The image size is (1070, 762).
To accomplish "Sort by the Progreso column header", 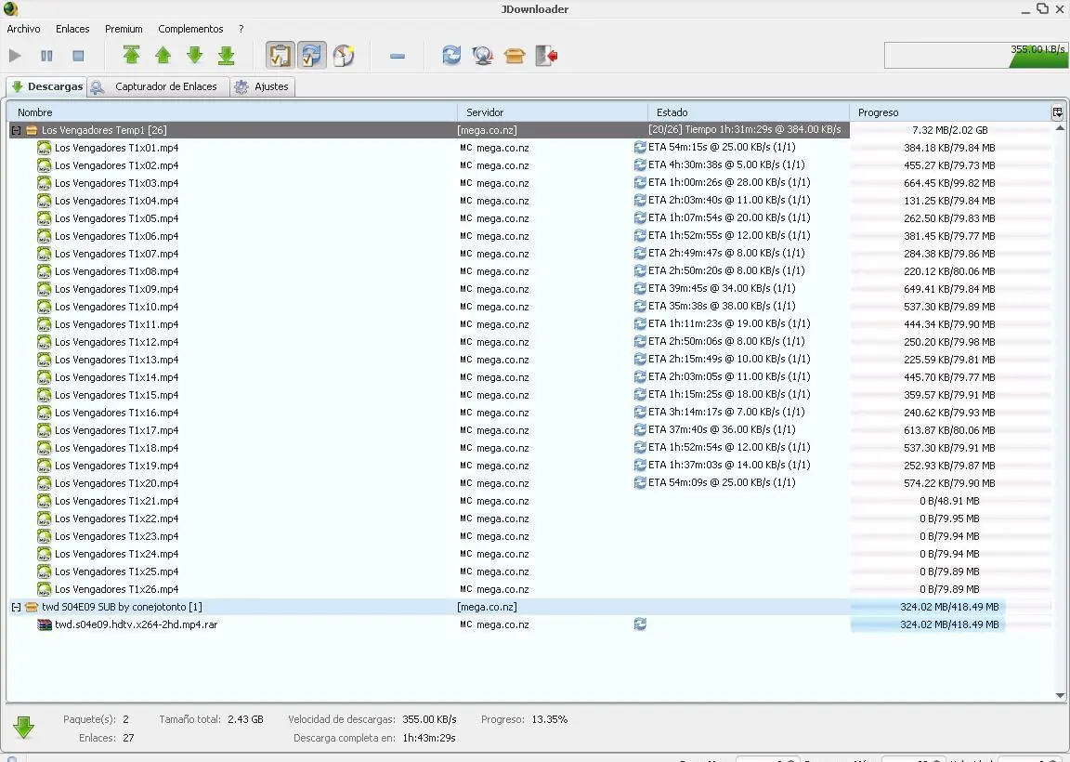I will (950, 112).
